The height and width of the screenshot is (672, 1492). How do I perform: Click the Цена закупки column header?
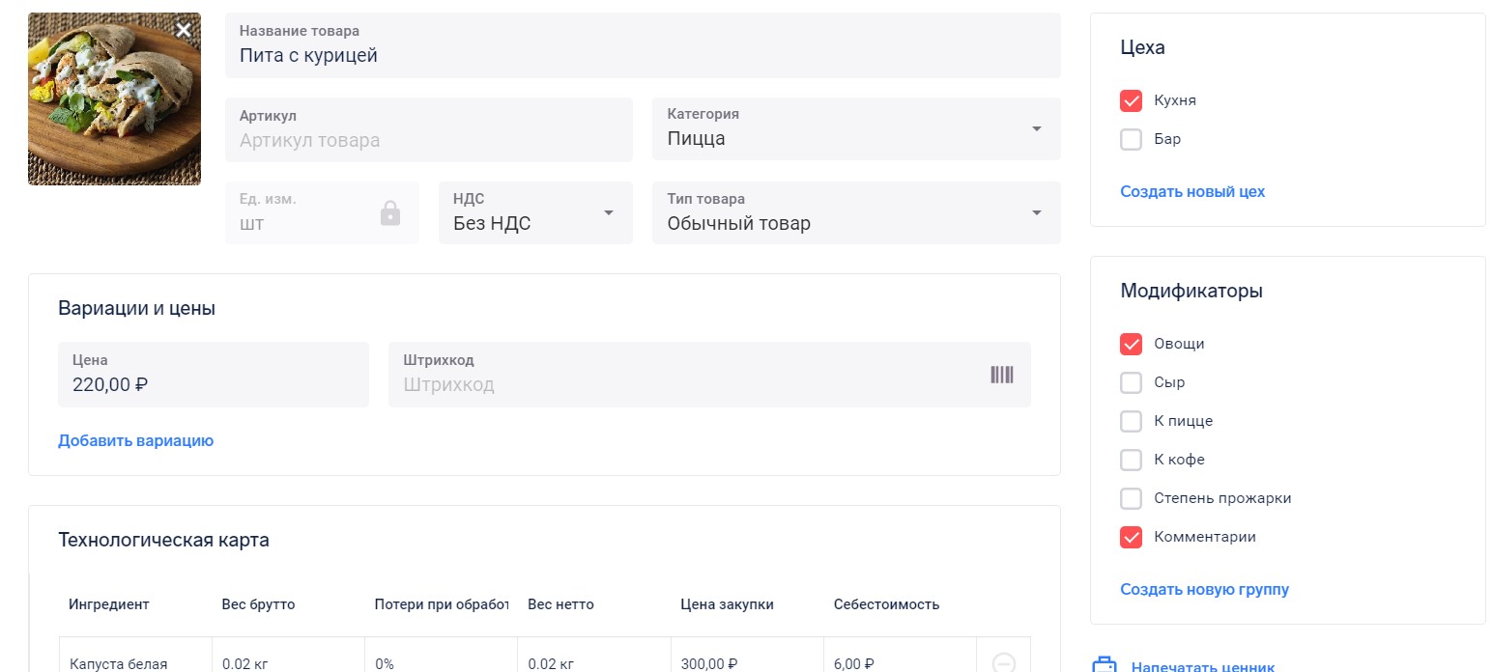pos(727,604)
